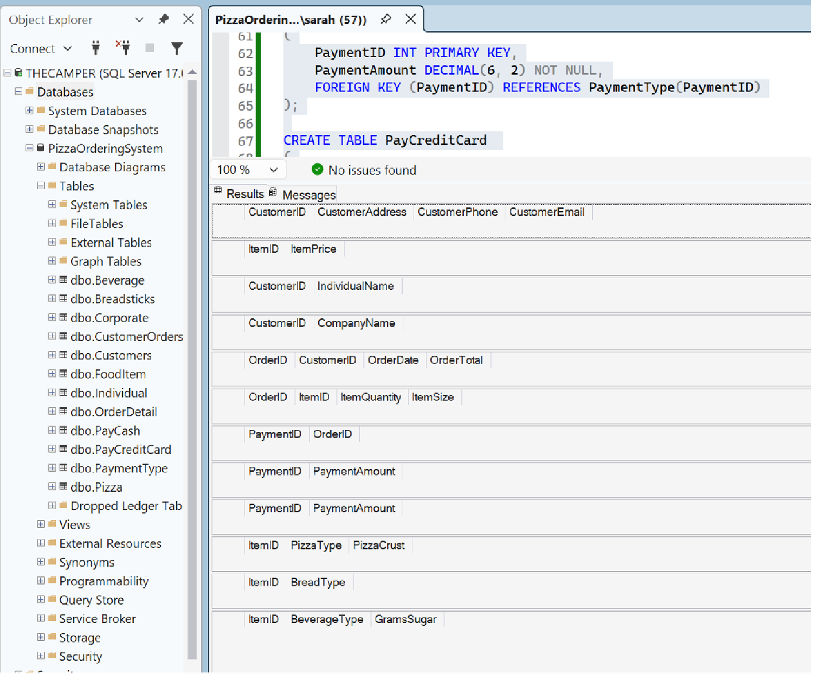Expand the dbo.PaymentType table node

tap(52, 467)
